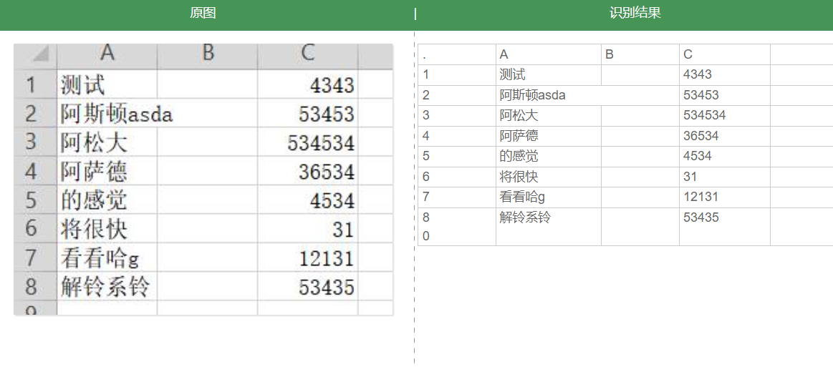Click result cell with value 12131
This screenshot has width=833, height=367.
[723, 197]
